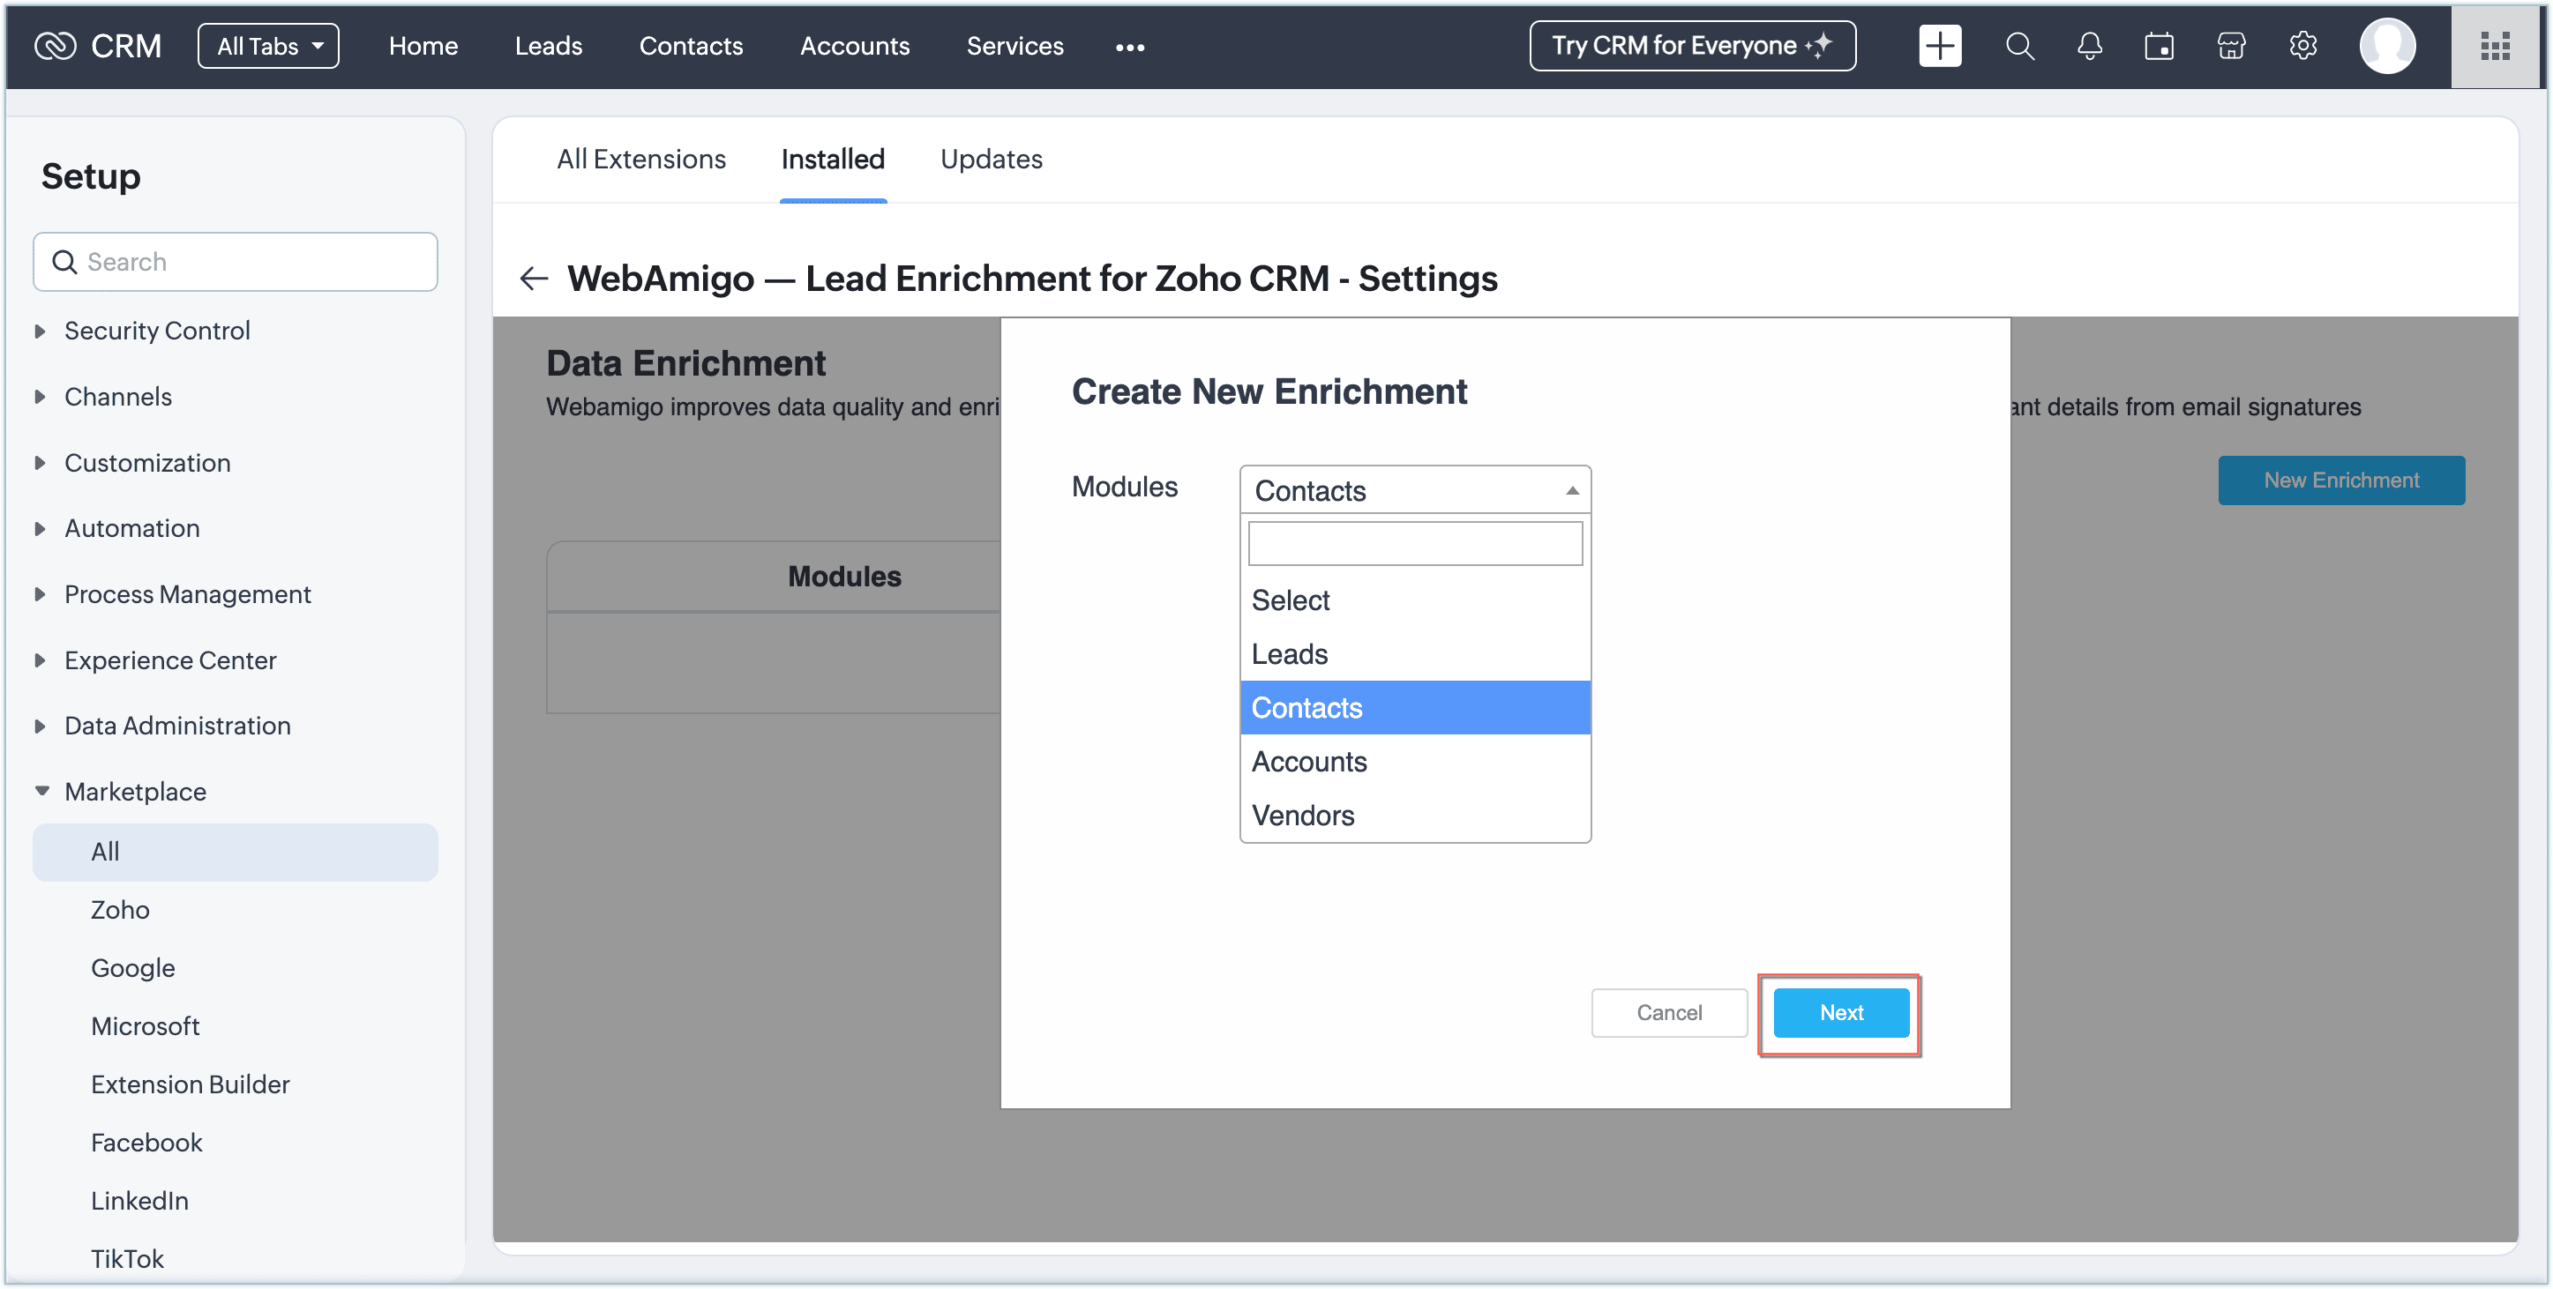2553x1289 pixels.
Task: Open the Setup gear icon
Action: [x=2302, y=46]
